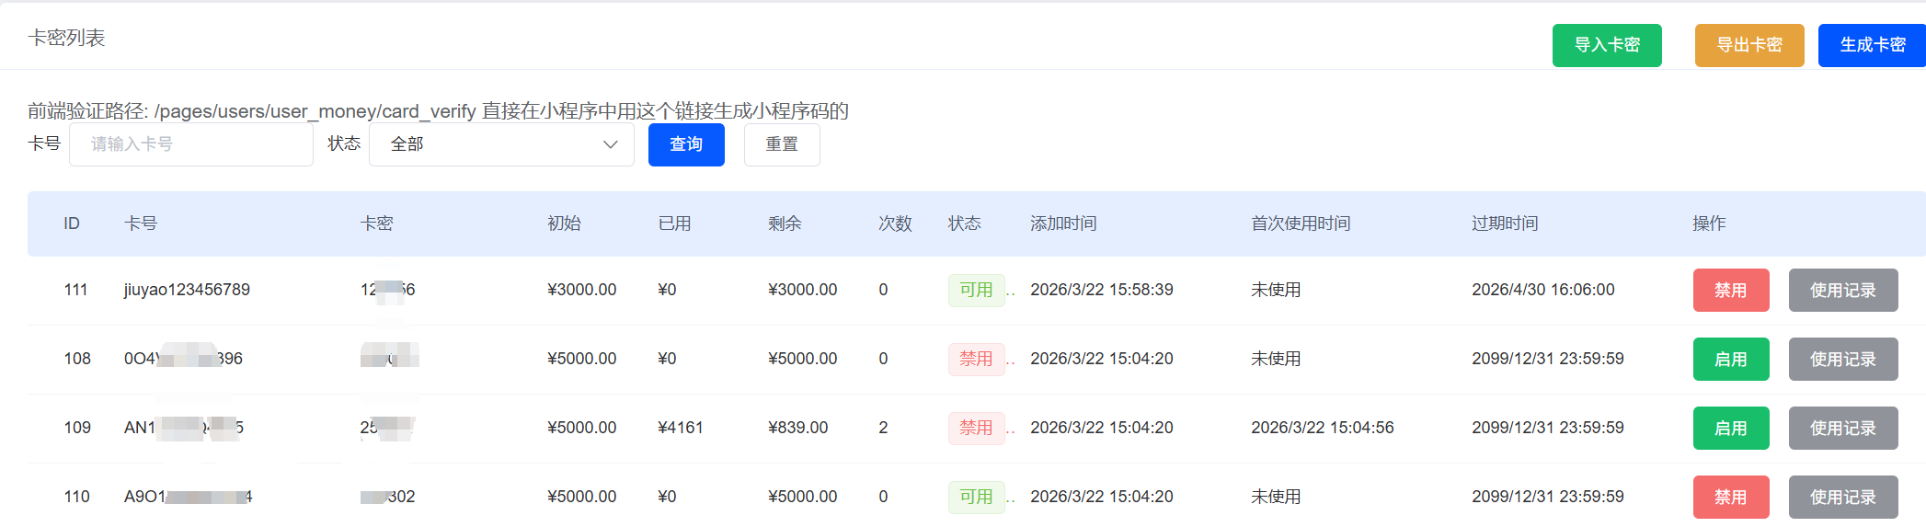The image size is (1926, 527).
Task: Disable card ID 110 with 禁用 button
Action: tap(1731, 498)
